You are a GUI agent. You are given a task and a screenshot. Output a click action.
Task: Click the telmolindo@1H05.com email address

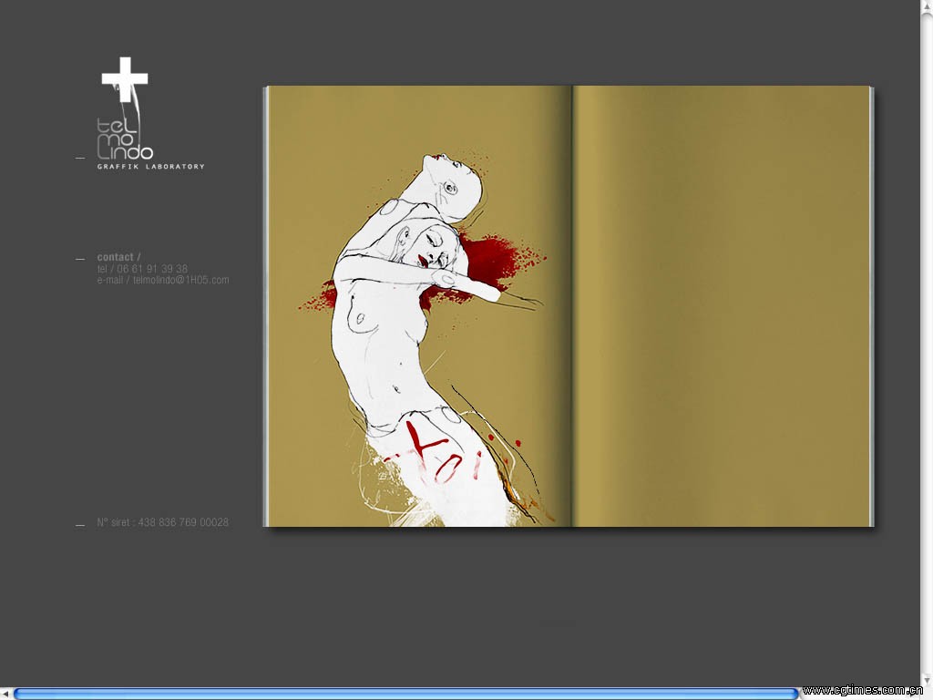[180, 280]
